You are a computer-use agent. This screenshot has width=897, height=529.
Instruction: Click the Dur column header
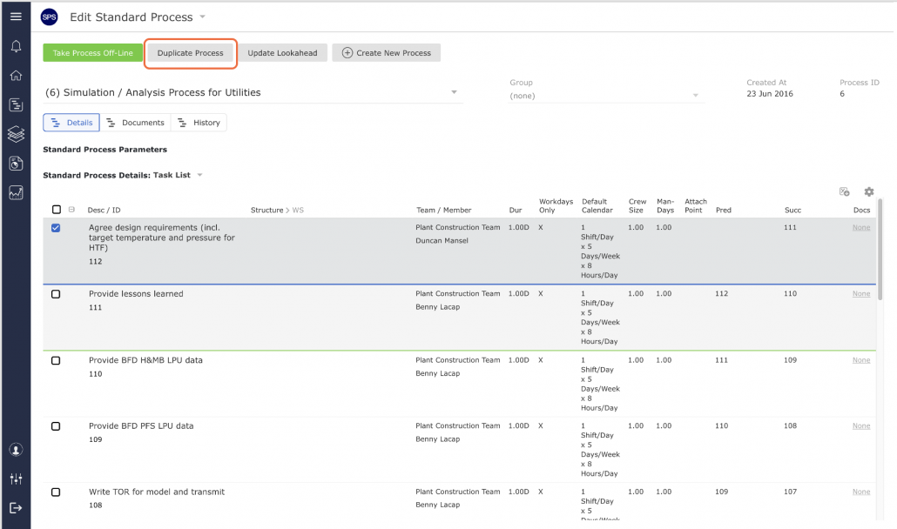click(x=516, y=211)
